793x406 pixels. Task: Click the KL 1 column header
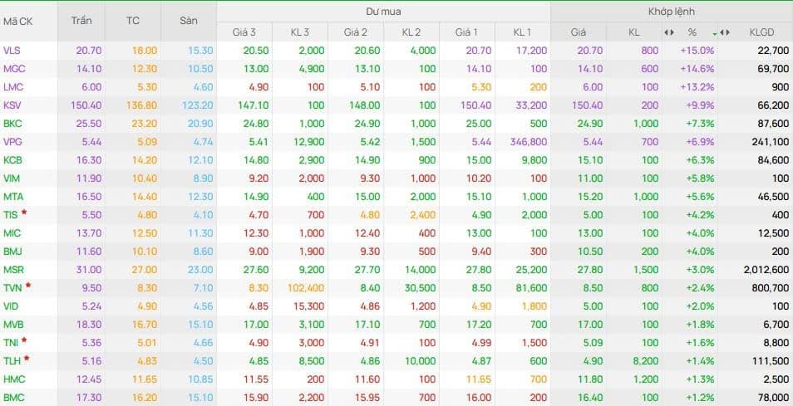522,32
